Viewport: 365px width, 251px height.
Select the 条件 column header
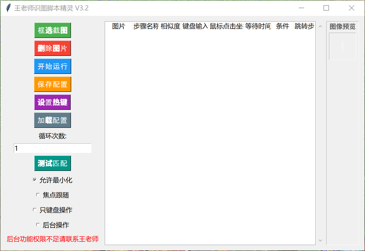pos(282,26)
